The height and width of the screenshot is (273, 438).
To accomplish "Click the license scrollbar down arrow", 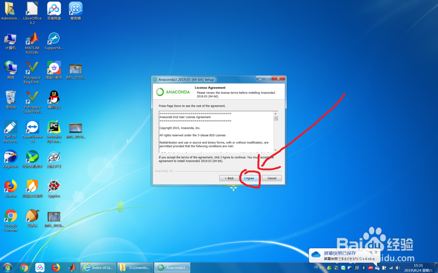I will point(276,150).
